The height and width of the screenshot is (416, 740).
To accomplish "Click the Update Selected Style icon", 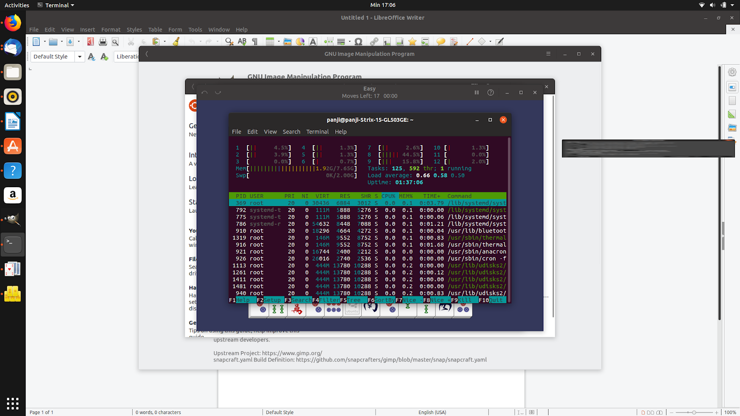I will coord(92,56).
